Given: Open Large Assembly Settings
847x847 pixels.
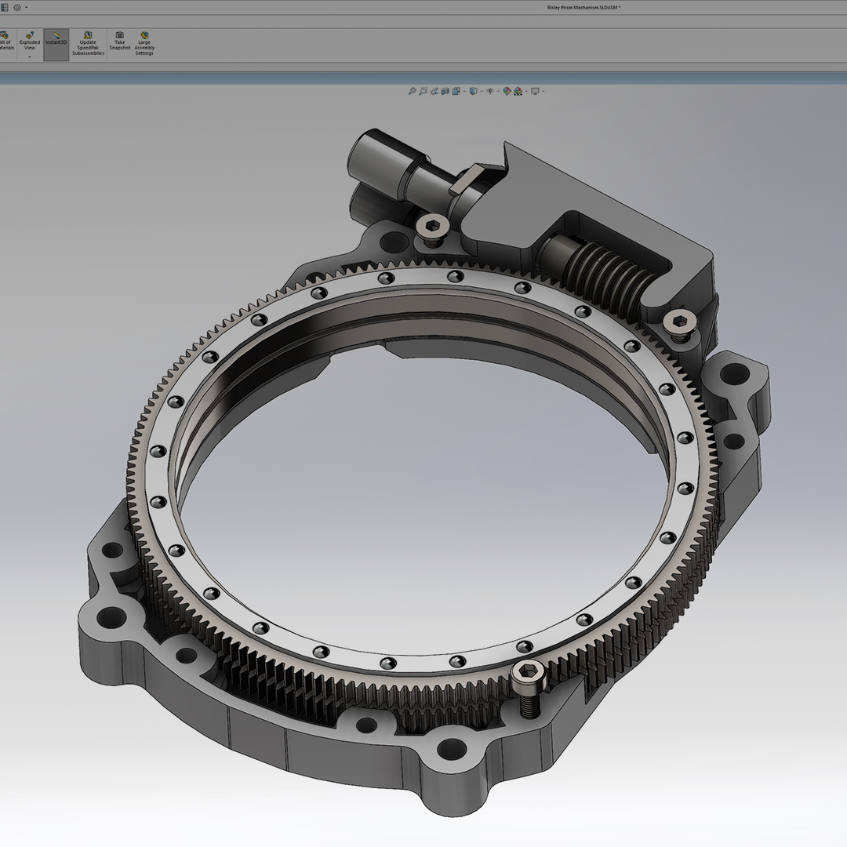Looking at the screenshot, I should (x=144, y=44).
